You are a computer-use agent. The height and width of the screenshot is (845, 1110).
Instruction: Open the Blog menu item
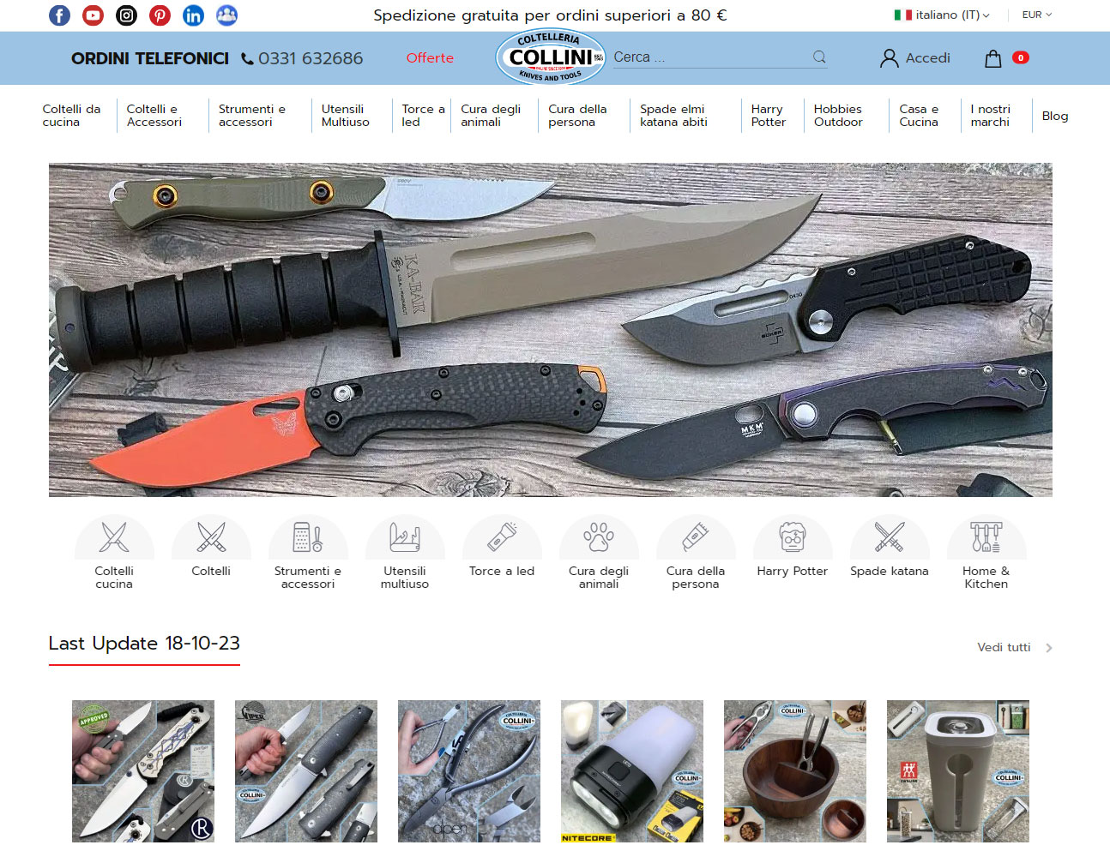pos(1054,116)
